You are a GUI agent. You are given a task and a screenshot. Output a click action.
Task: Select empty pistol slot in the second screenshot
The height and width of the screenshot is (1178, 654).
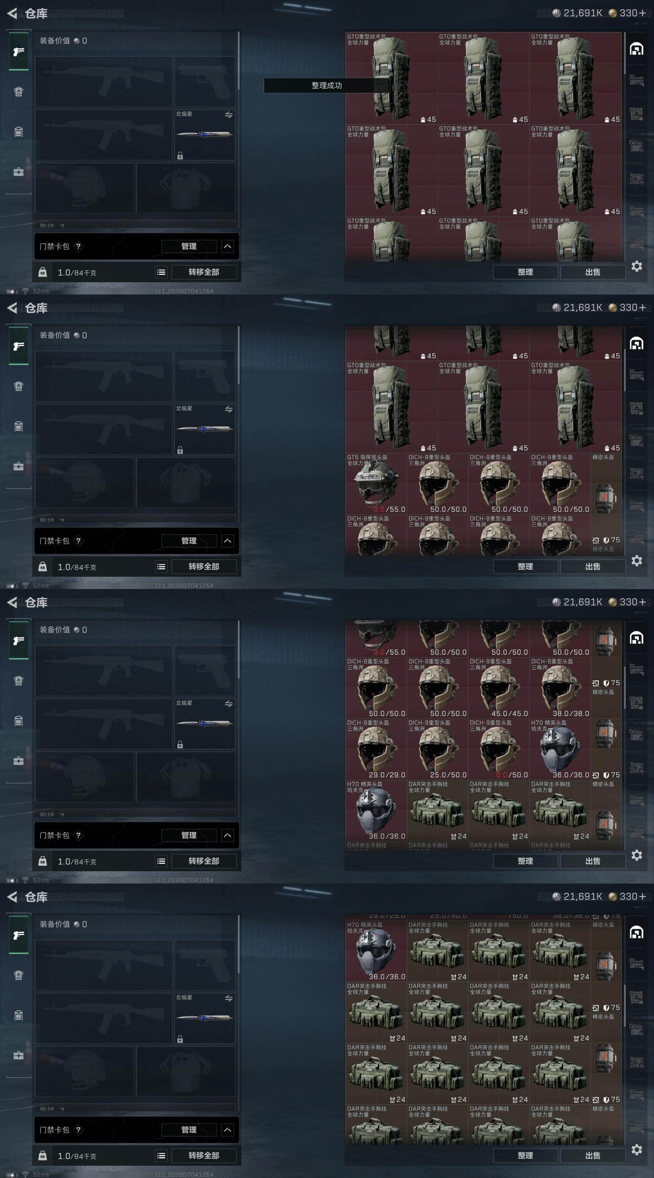pos(205,376)
